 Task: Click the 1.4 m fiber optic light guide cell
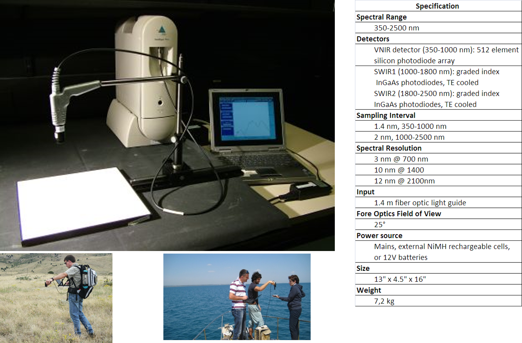pyautogui.click(x=420, y=203)
